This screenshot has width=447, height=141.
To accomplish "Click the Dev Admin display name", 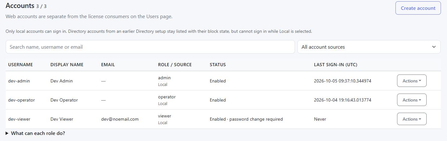I will [62, 81].
